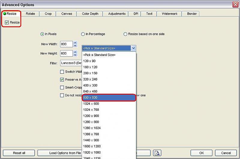This screenshot has width=240, height=159.
Task: Enable the Smart-Crop checkbox
Action: click(x=62, y=87)
